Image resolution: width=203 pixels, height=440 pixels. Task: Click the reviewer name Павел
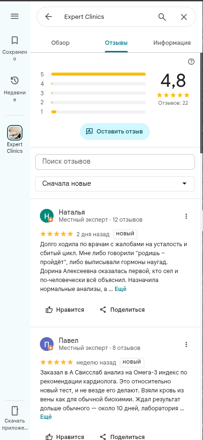pyautogui.click(x=69, y=340)
